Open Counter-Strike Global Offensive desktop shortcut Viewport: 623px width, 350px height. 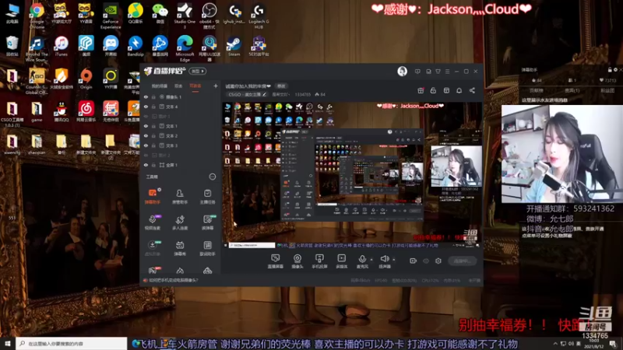(x=37, y=81)
